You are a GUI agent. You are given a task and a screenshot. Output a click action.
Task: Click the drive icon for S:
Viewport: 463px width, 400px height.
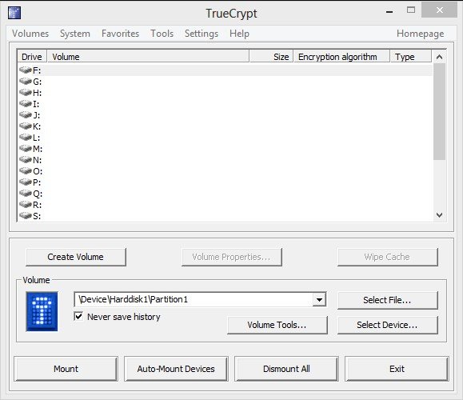26,216
